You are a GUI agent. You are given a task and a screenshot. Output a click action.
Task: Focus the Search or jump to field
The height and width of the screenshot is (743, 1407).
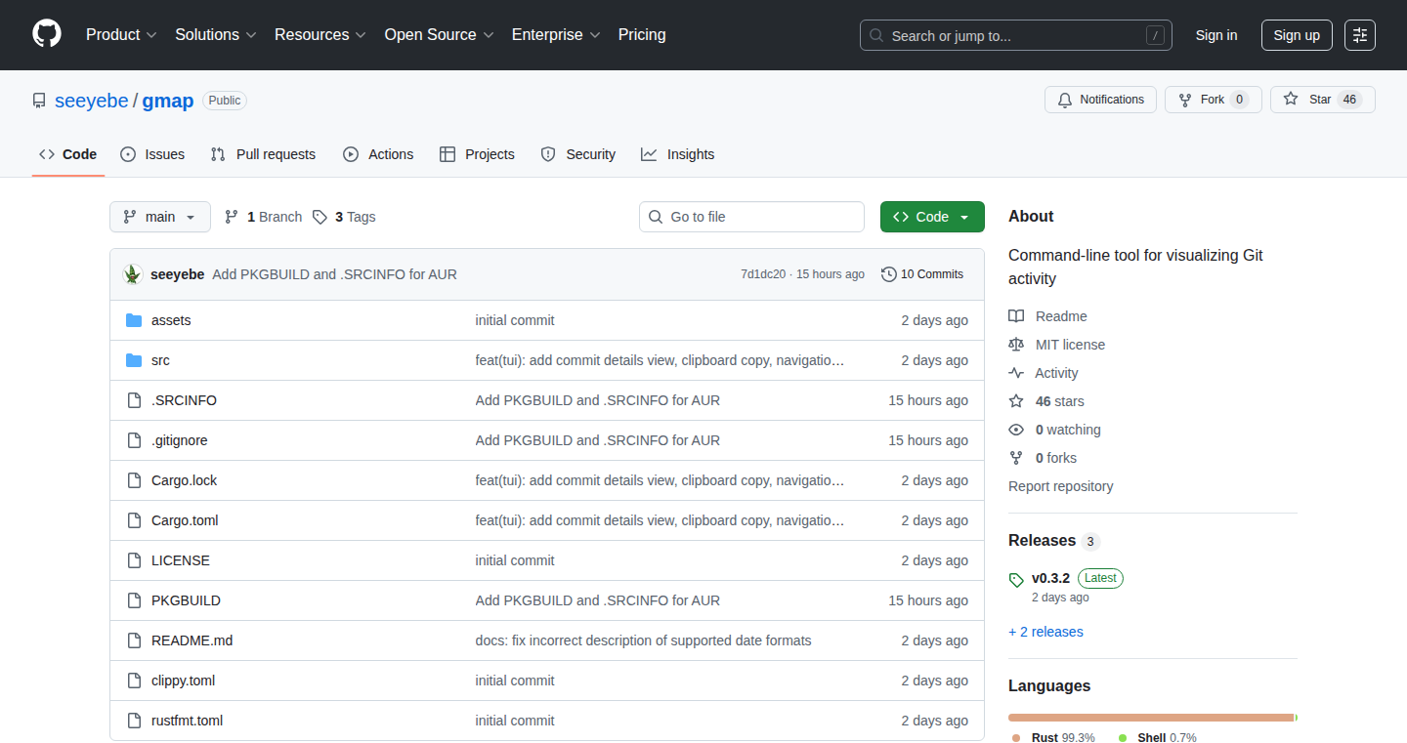(1016, 35)
